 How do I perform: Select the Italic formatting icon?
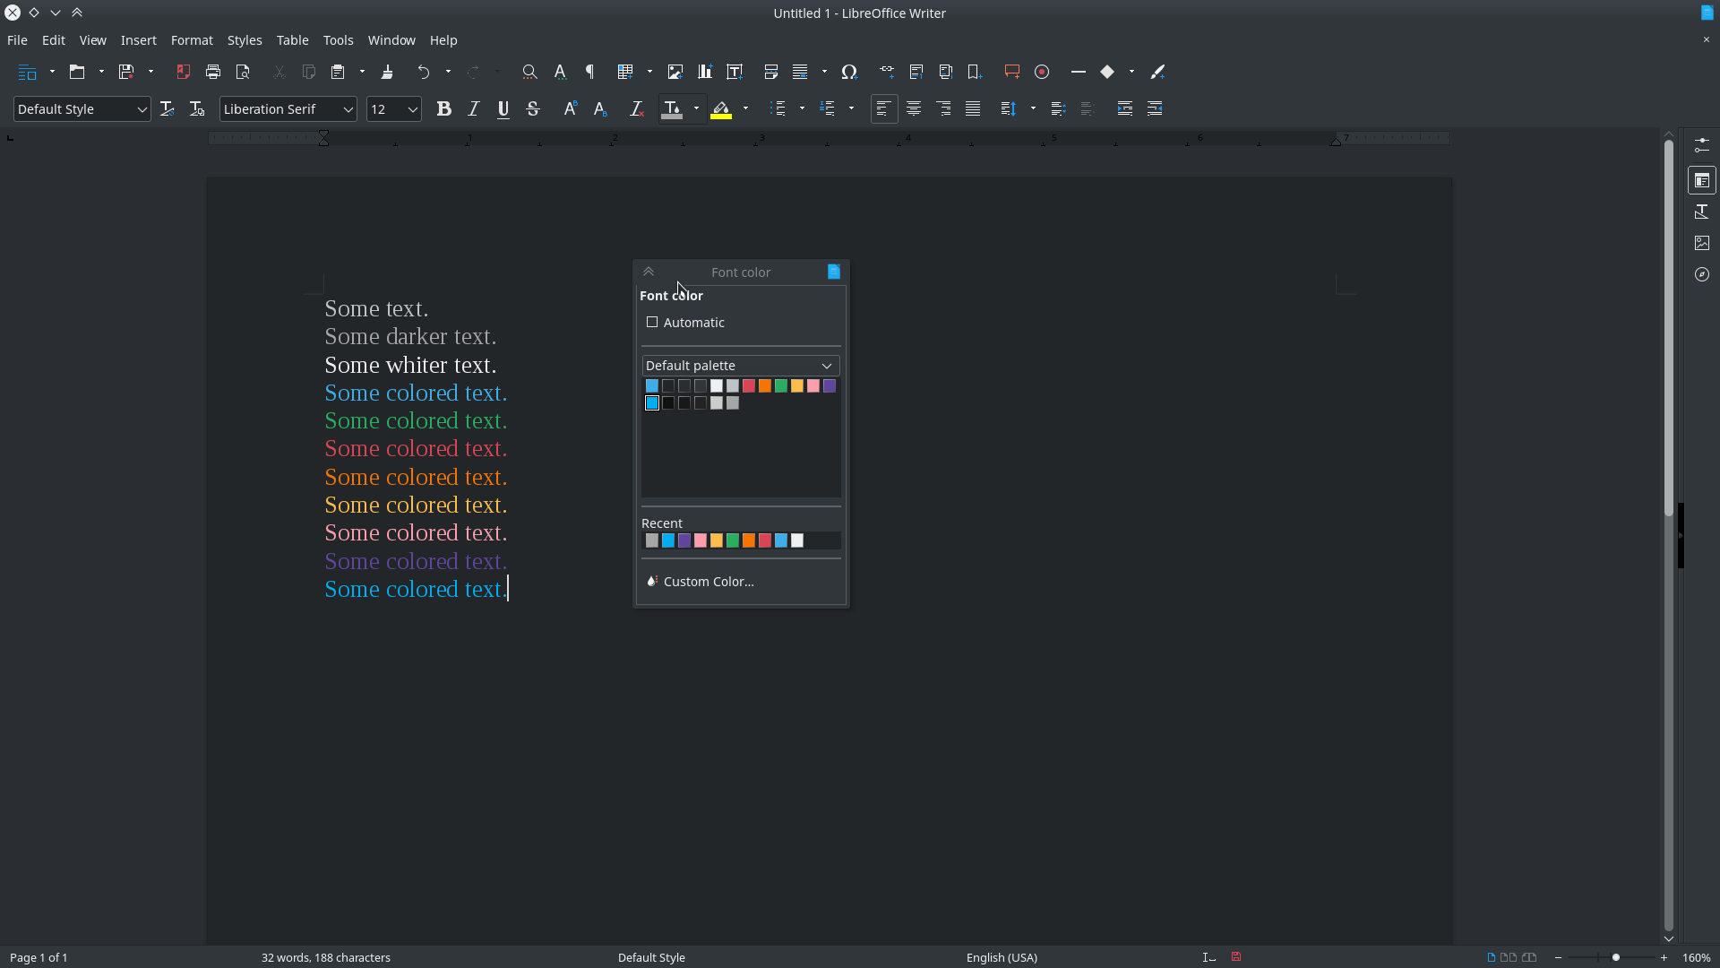tap(472, 108)
